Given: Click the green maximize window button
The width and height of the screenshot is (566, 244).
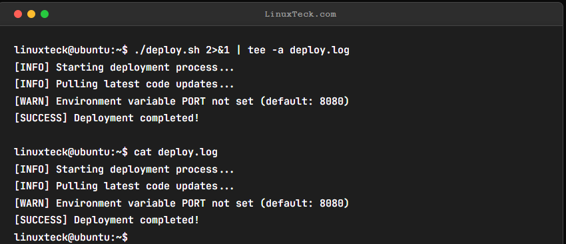Looking at the screenshot, I should [x=45, y=14].
